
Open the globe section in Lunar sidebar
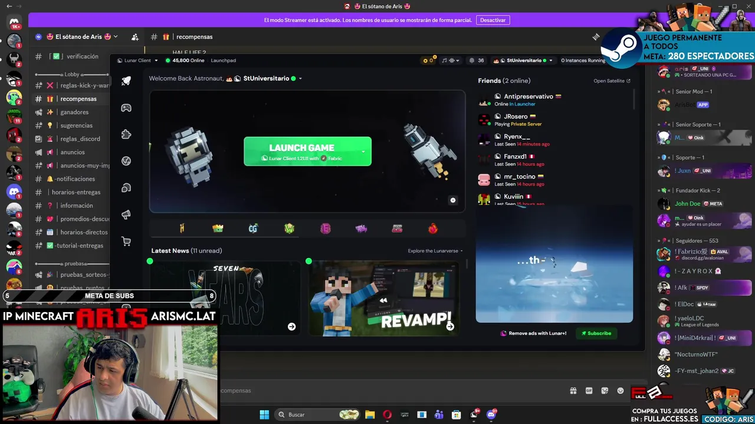pos(126,161)
